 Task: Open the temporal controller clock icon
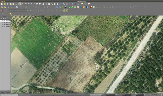tap(57, 4)
